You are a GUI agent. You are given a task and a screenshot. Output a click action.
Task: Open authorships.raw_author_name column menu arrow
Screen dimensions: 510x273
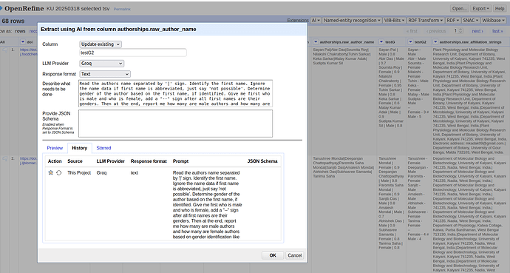(316, 42)
